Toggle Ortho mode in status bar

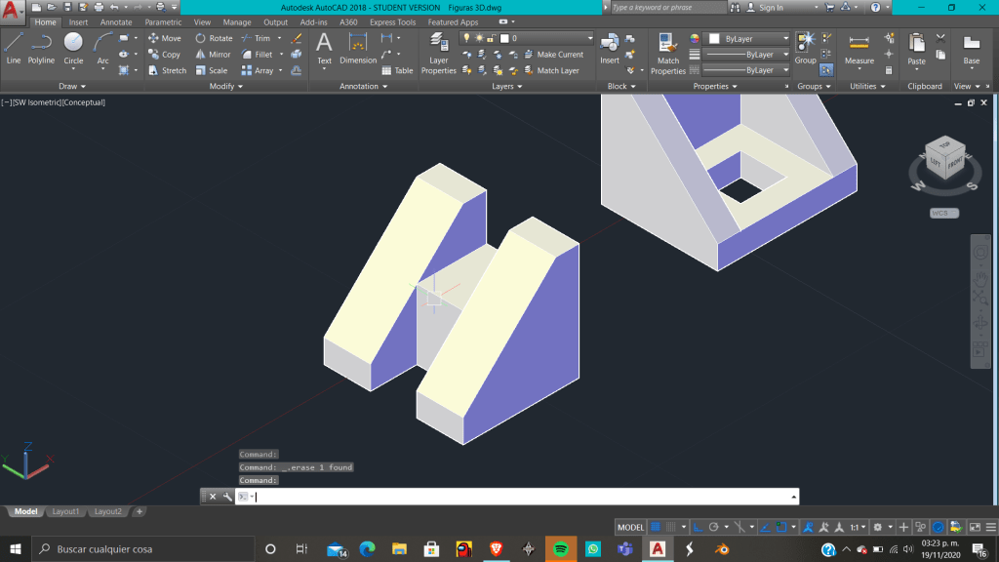click(699, 527)
